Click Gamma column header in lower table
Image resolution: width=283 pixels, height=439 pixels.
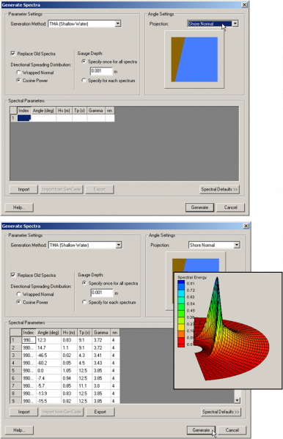(101, 332)
